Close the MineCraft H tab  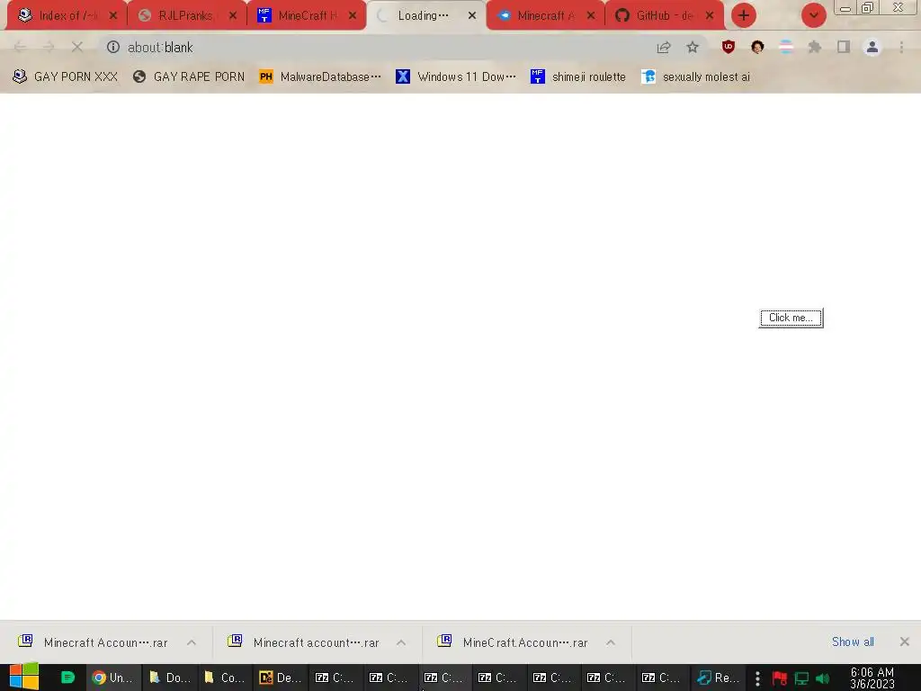pos(353,16)
